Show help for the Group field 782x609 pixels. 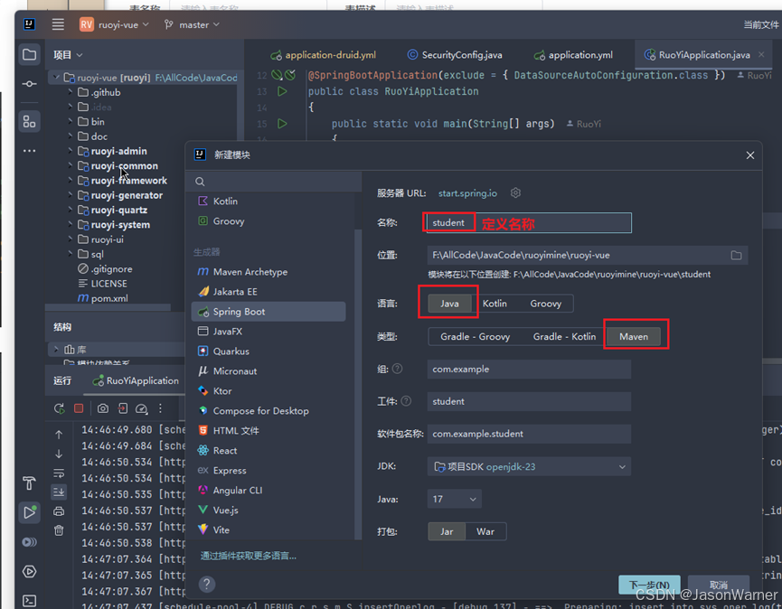397,369
